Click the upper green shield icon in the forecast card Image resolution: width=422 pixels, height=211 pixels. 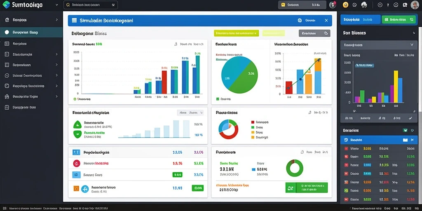(77, 124)
